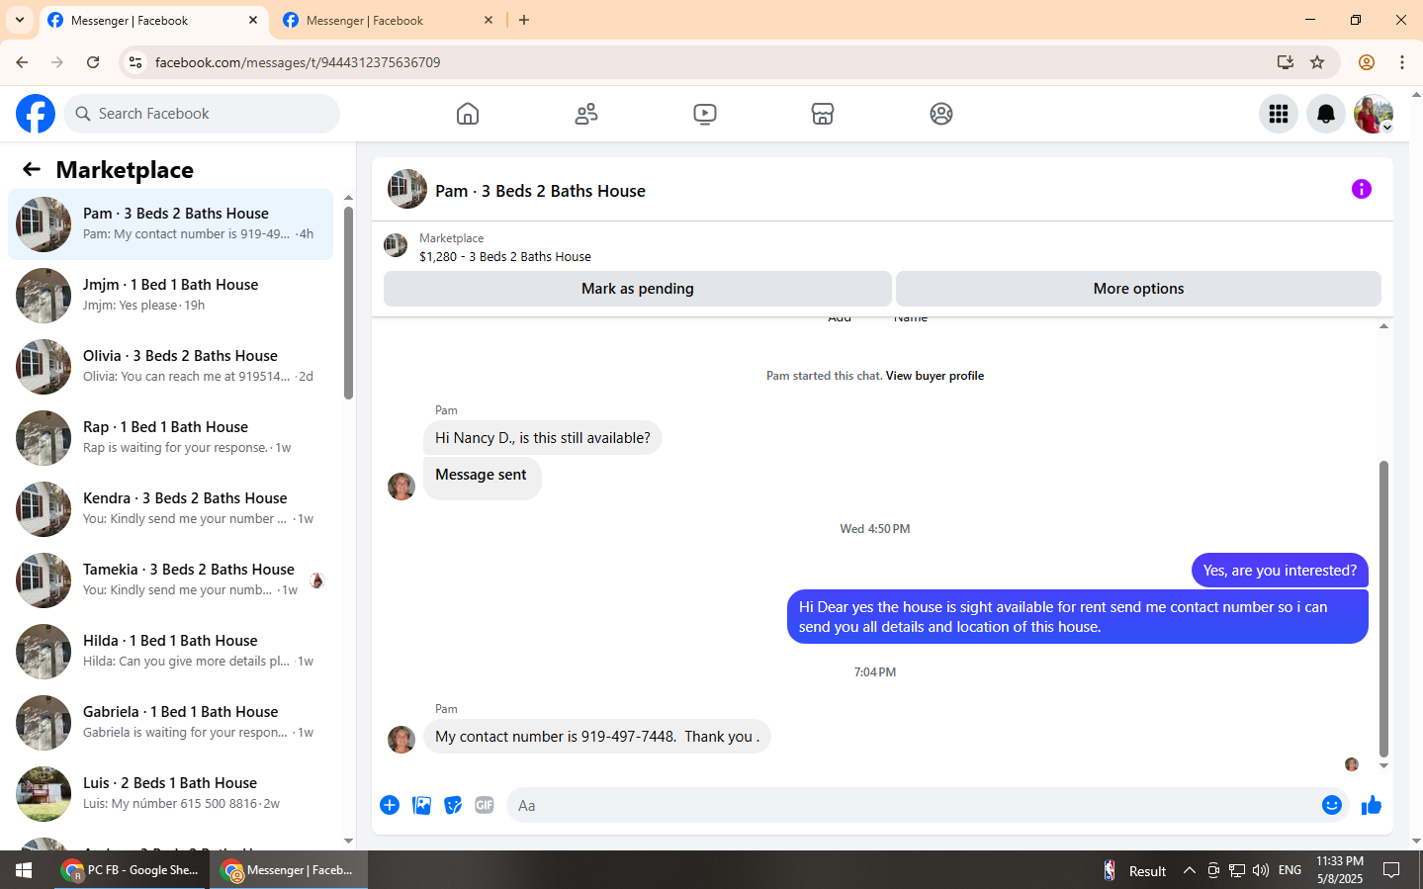Reload the current page
Viewport: 1423px width, 889px height.
coord(93,62)
